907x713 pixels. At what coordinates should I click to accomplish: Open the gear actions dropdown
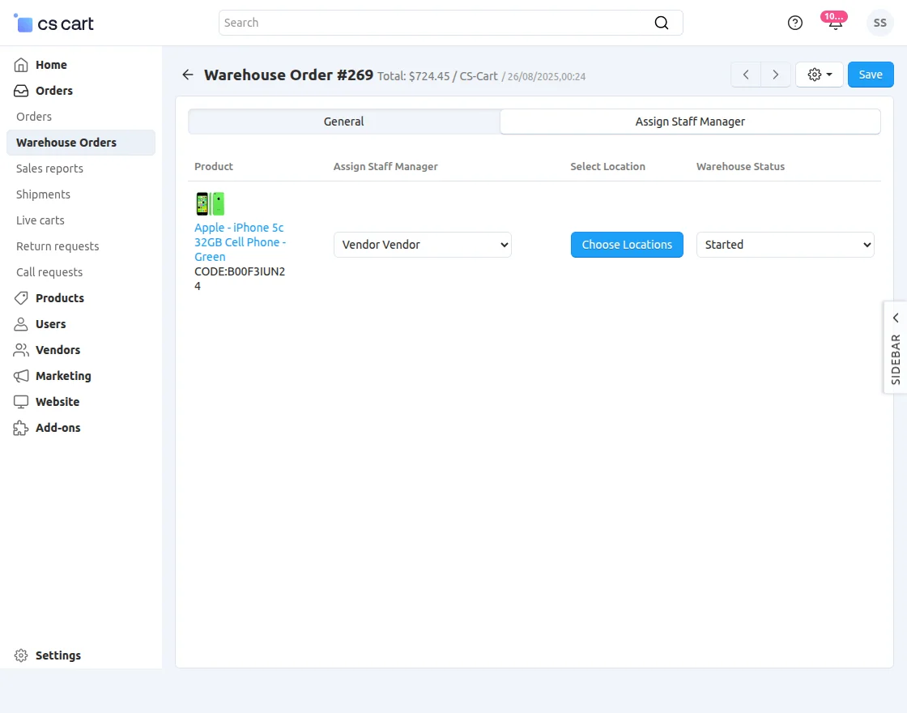coord(820,75)
